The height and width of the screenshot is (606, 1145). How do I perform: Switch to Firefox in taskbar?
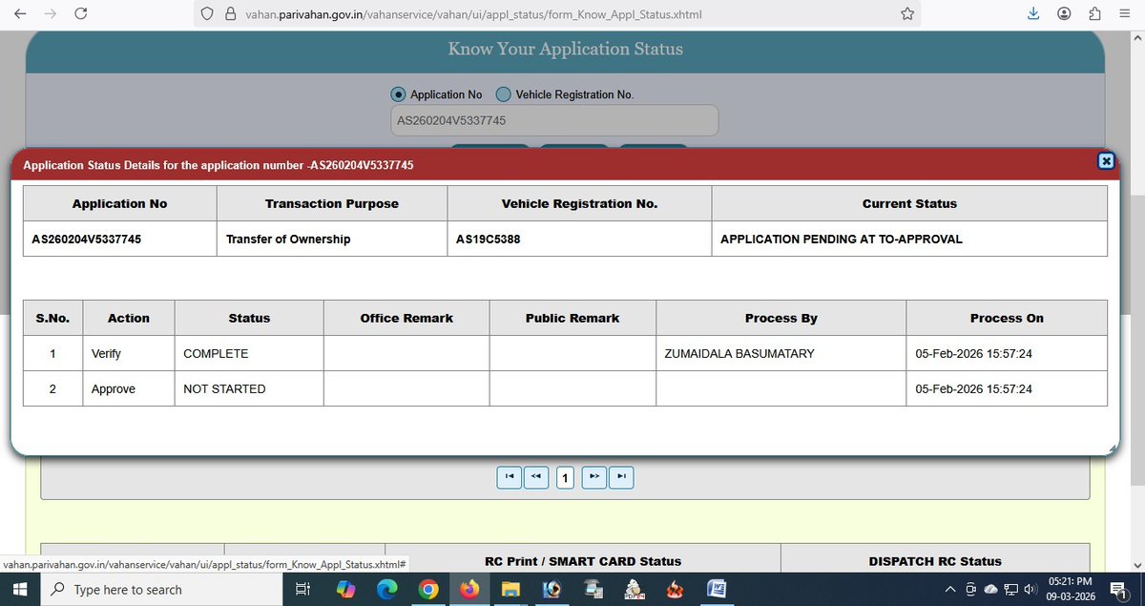(469, 590)
